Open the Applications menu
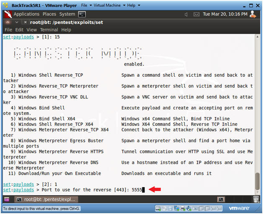This screenshot has width=263, height=214. coord(26,14)
